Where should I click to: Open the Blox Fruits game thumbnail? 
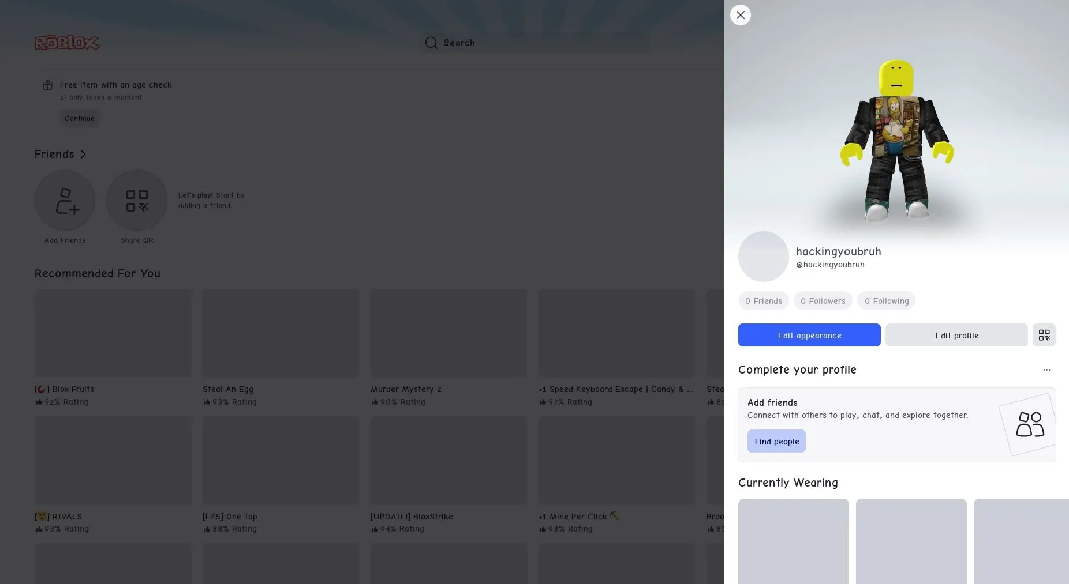113,333
